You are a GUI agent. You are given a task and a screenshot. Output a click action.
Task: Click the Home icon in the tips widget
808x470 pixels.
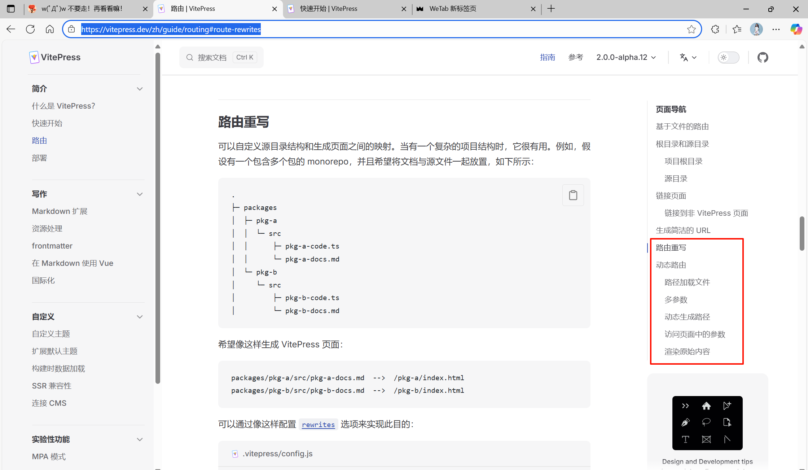pos(707,406)
